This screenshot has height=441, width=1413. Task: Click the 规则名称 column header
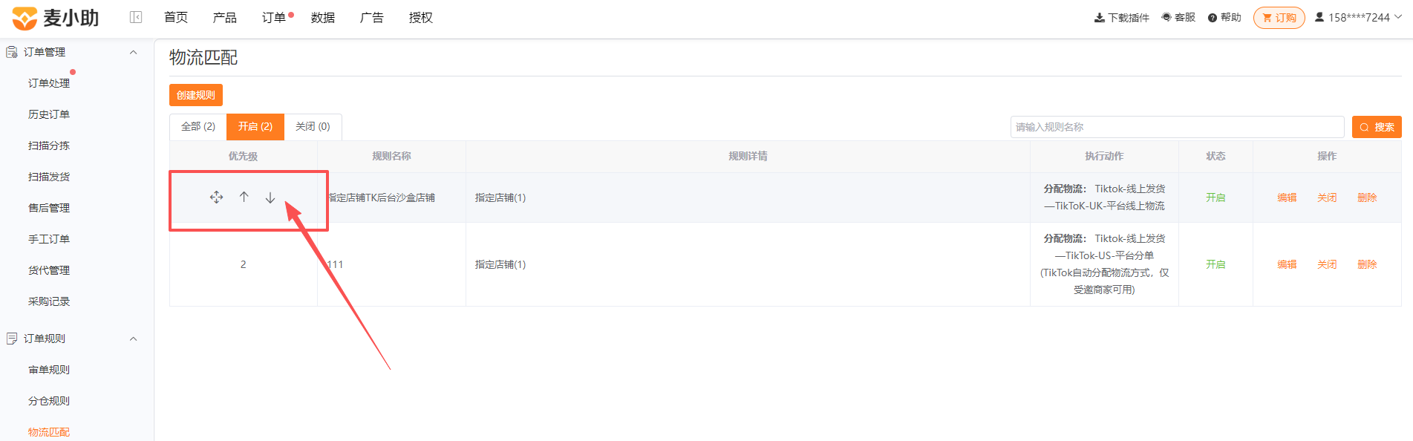click(x=391, y=156)
